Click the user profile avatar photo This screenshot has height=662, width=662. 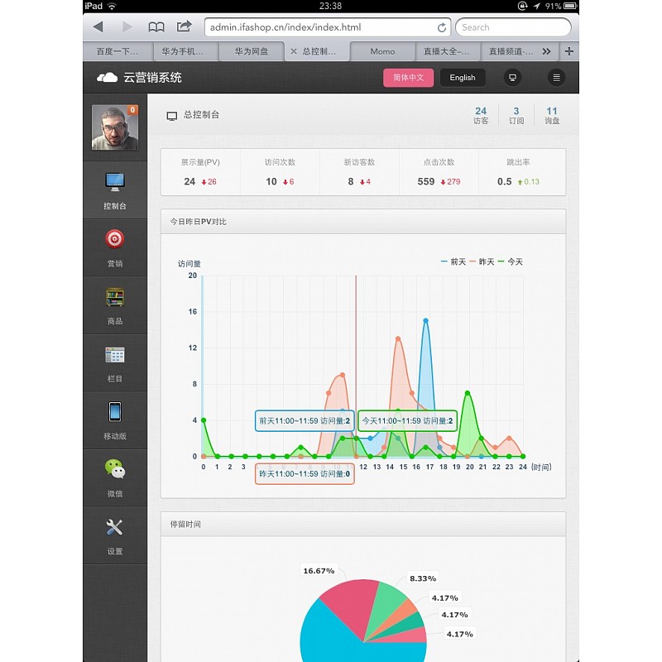[114, 127]
